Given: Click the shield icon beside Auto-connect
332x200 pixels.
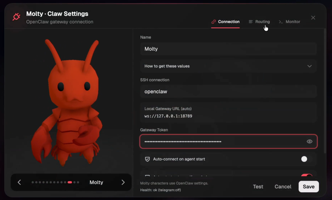Looking at the screenshot, I should pyautogui.click(x=147, y=159).
